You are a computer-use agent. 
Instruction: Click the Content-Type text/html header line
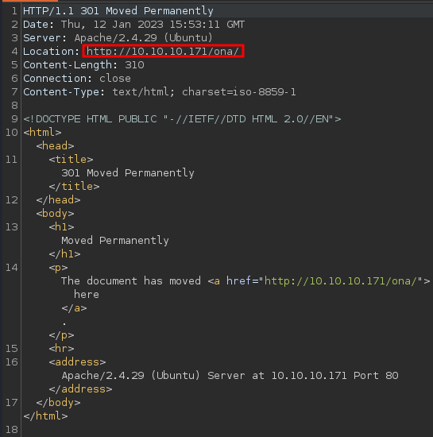pos(160,92)
